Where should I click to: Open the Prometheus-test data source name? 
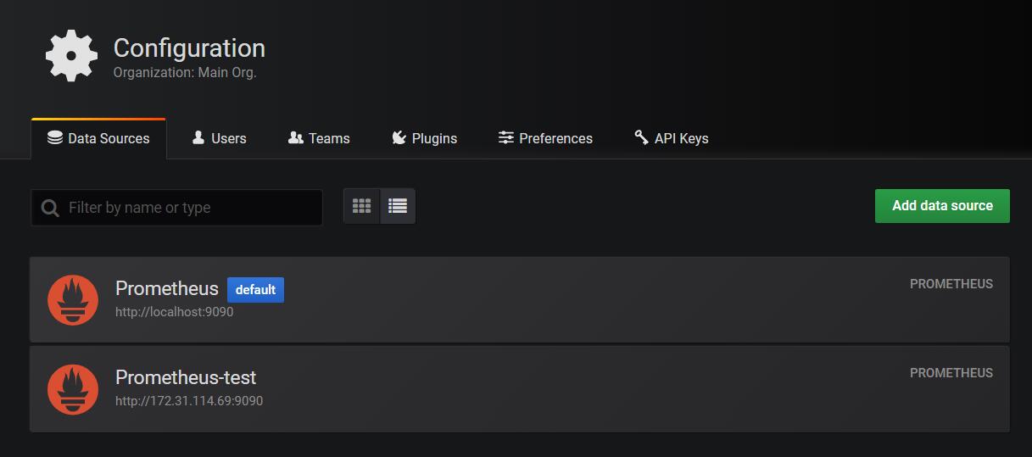click(x=186, y=377)
